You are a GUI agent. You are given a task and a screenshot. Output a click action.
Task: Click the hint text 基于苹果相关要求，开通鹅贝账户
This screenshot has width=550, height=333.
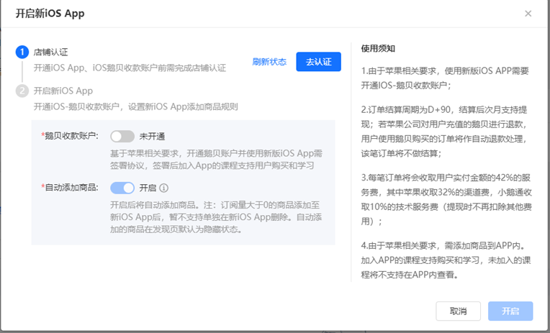click(216, 159)
